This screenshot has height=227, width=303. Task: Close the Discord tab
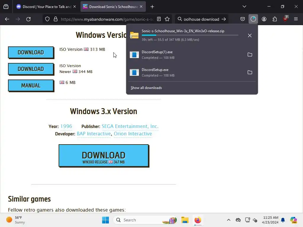coord(75,7)
